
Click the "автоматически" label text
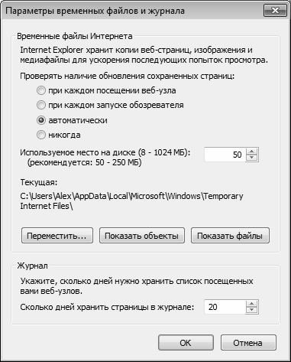(x=78, y=120)
